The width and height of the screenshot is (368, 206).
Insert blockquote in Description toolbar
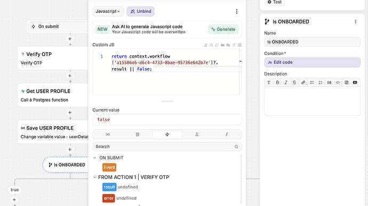click(x=329, y=83)
